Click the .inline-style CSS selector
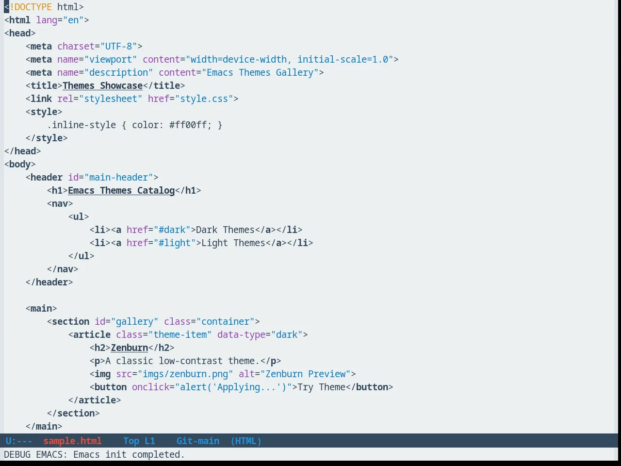Image resolution: width=621 pixels, height=466 pixels. (82, 125)
